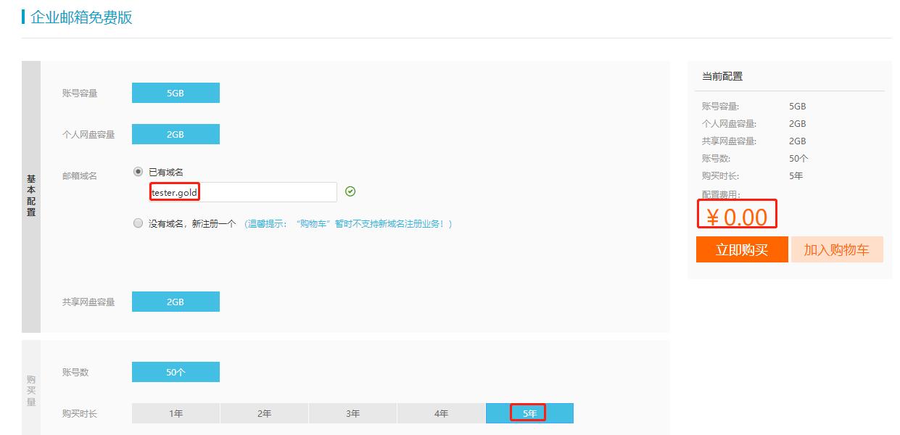Choose 5年 purchase duration
This screenshot has width=900, height=435.
click(529, 413)
